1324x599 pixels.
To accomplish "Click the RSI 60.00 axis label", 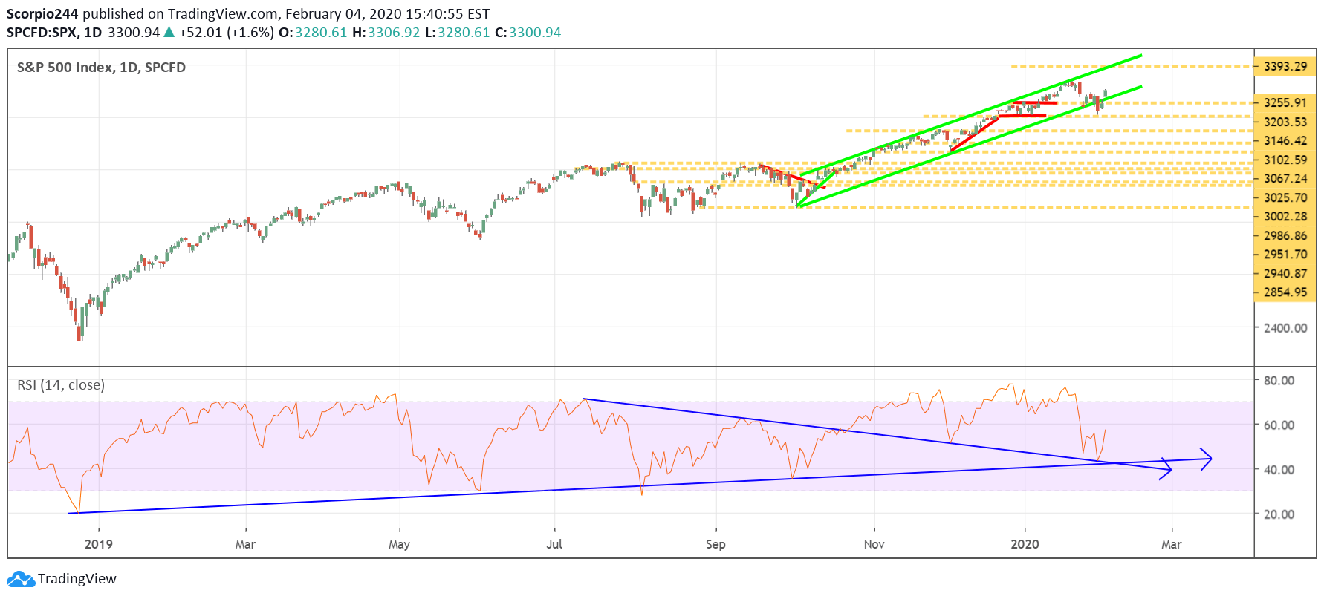I will [x=1279, y=425].
